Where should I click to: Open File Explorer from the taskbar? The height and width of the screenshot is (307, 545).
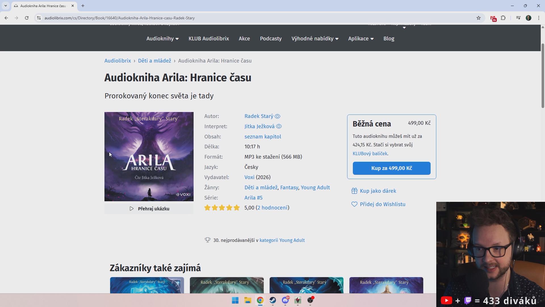(x=248, y=300)
